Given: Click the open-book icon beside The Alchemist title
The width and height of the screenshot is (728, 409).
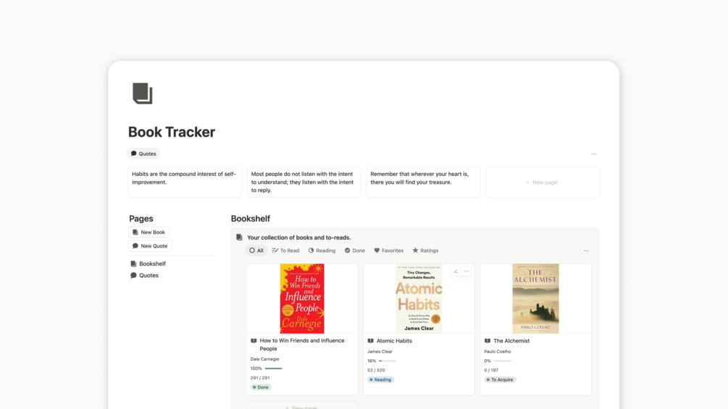Looking at the screenshot, I should [x=488, y=341].
